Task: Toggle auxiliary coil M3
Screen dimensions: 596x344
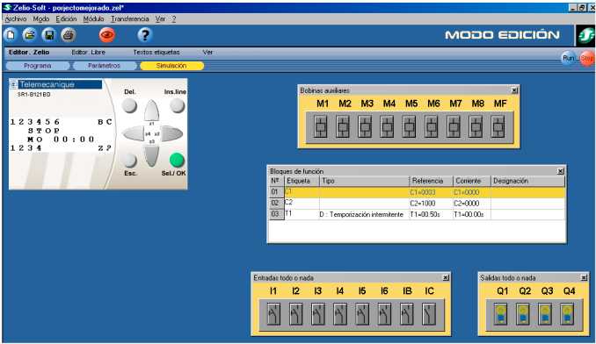Action: coord(365,126)
